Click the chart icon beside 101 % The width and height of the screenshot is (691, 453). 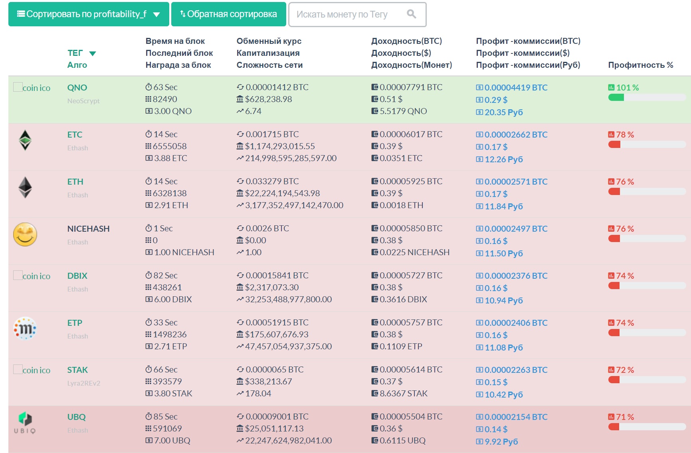pyautogui.click(x=611, y=87)
